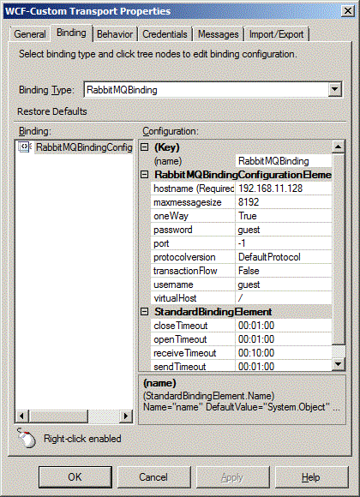Open the Import/Export tab
Viewport: 360px width, 497px height.
click(276, 34)
